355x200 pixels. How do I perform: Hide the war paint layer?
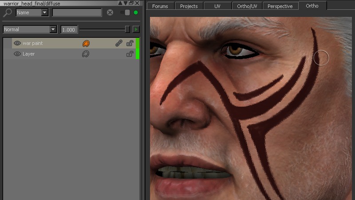click(x=17, y=43)
